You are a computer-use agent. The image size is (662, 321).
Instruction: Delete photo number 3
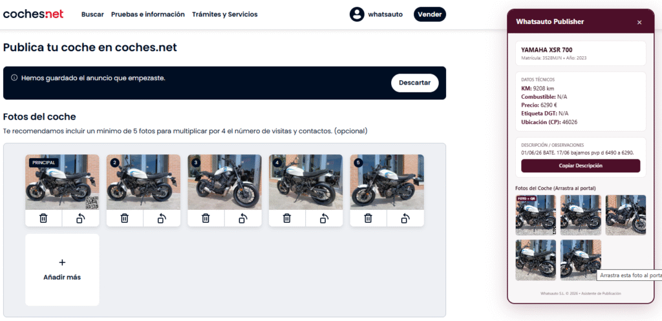tap(206, 218)
